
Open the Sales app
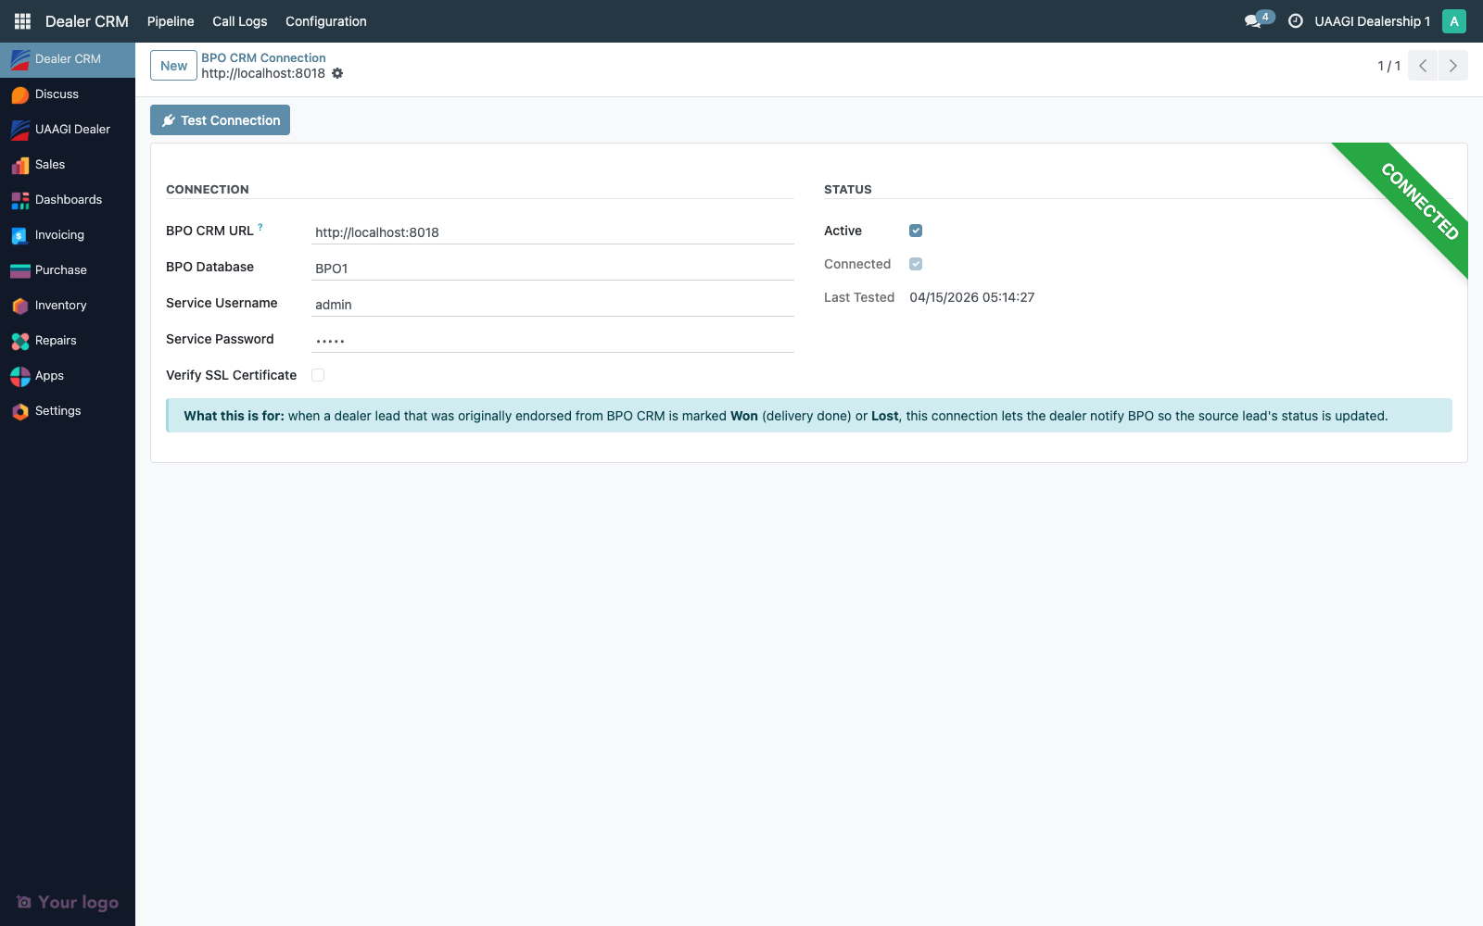(50, 164)
